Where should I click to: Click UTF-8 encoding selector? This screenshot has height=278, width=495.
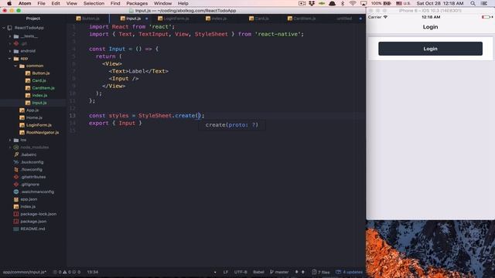(x=241, y=272)
